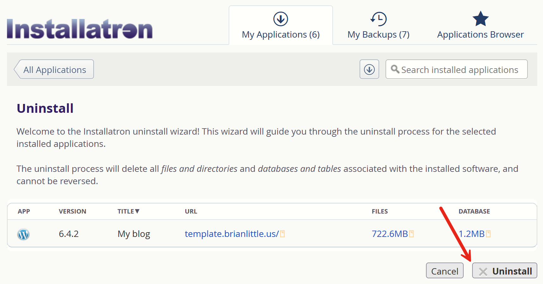
Task: Sort the table by TITLE column arrow
Action: (x=137, y=211)
